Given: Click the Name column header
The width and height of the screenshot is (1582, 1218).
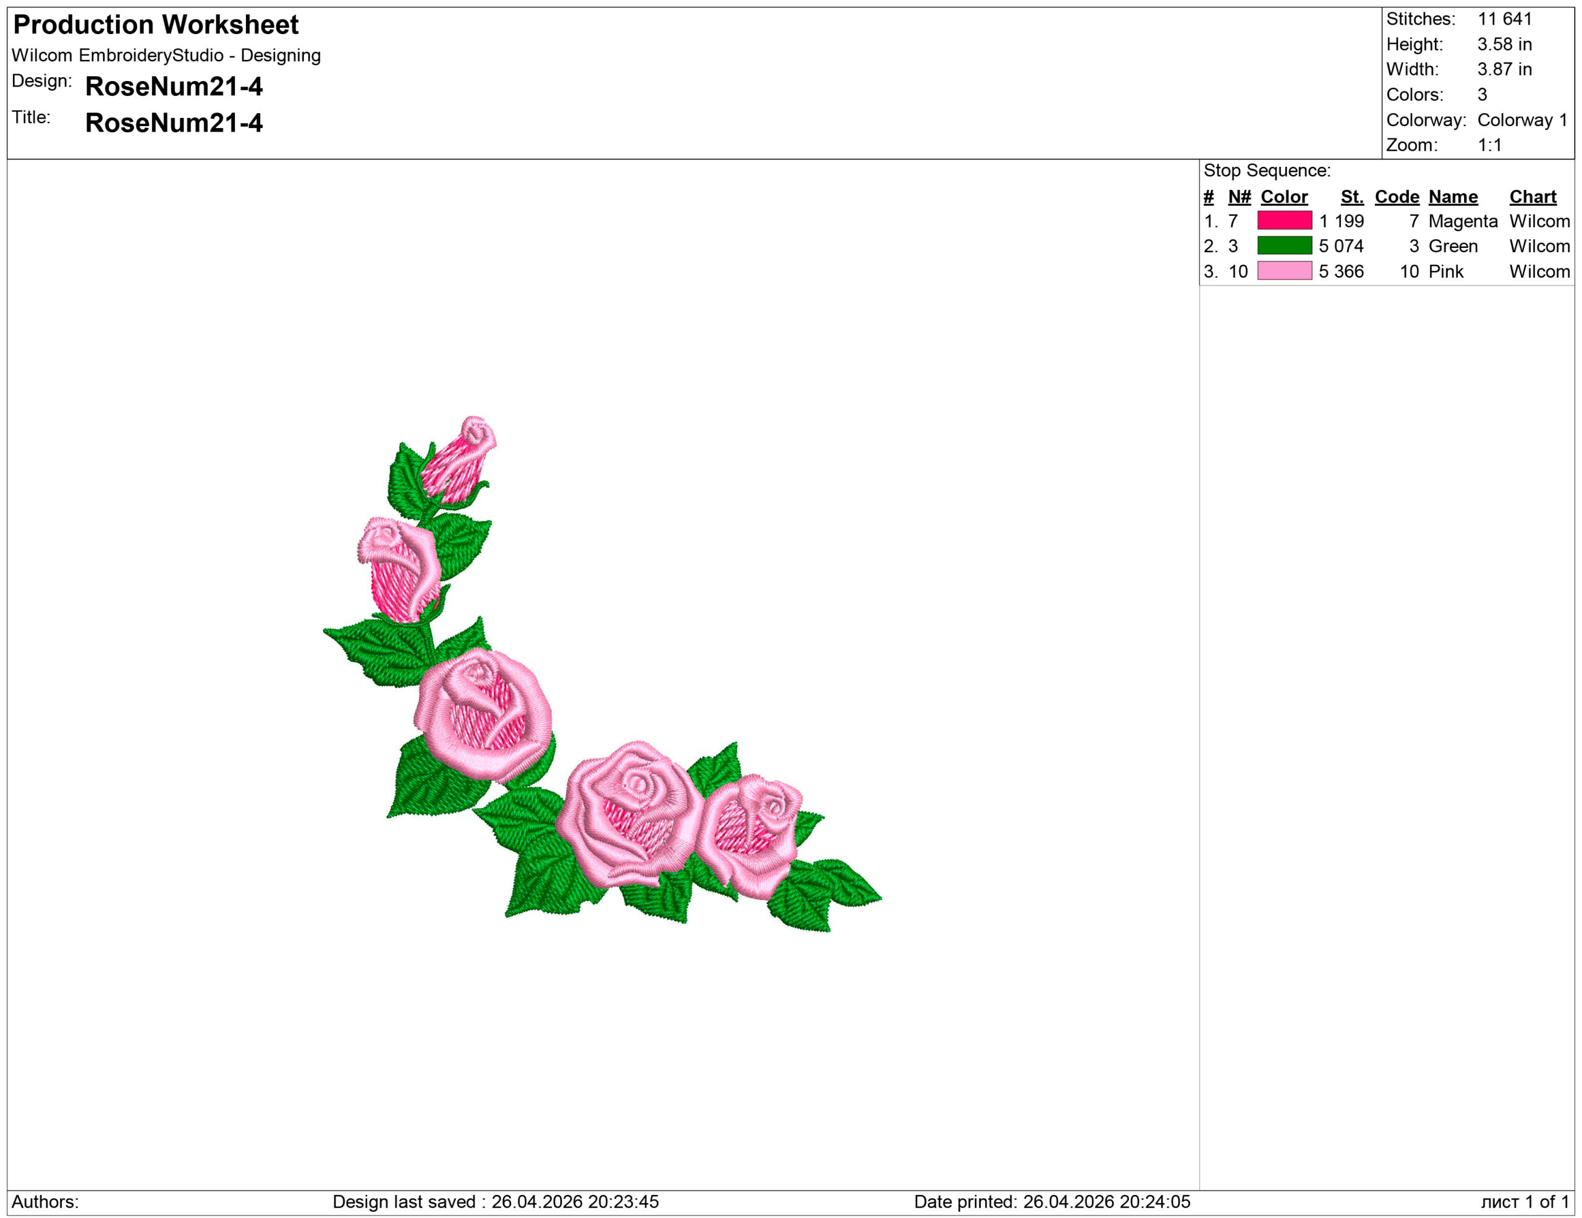Looking at the screenshot, I should (x=1452, y=197).
